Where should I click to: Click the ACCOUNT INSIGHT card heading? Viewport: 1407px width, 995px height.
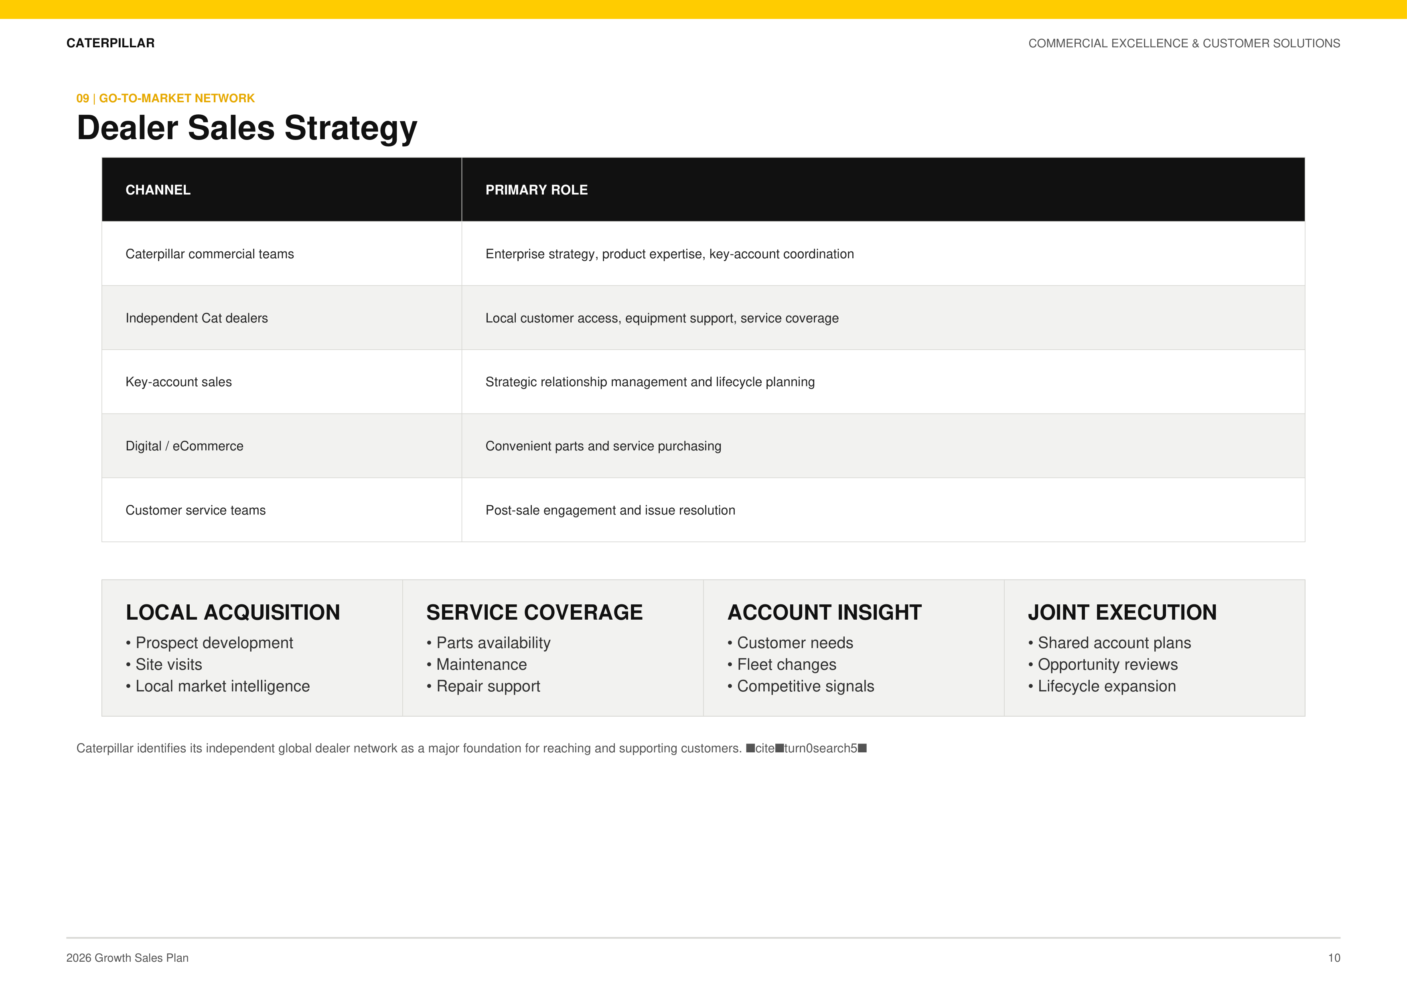pyautogui.click(x=824, y=612)
